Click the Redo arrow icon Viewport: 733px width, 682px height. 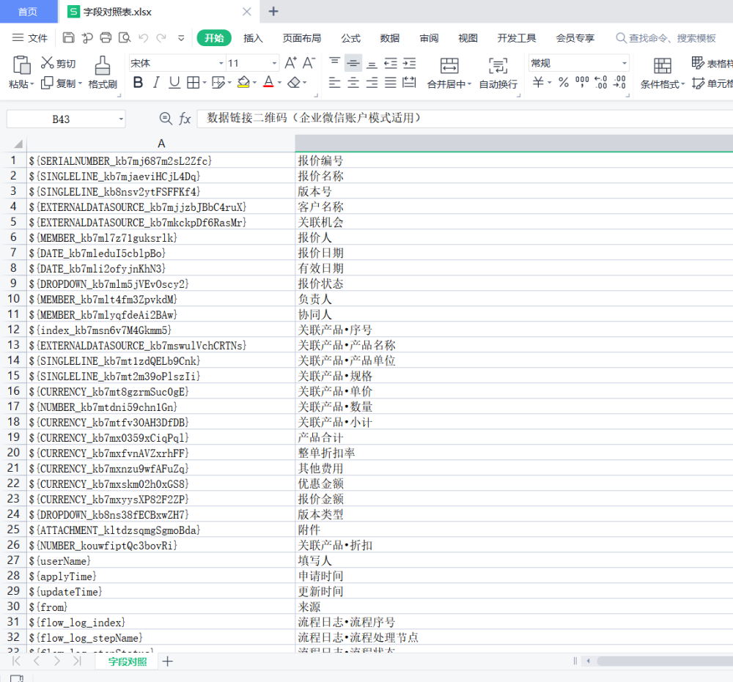point(161,38)
